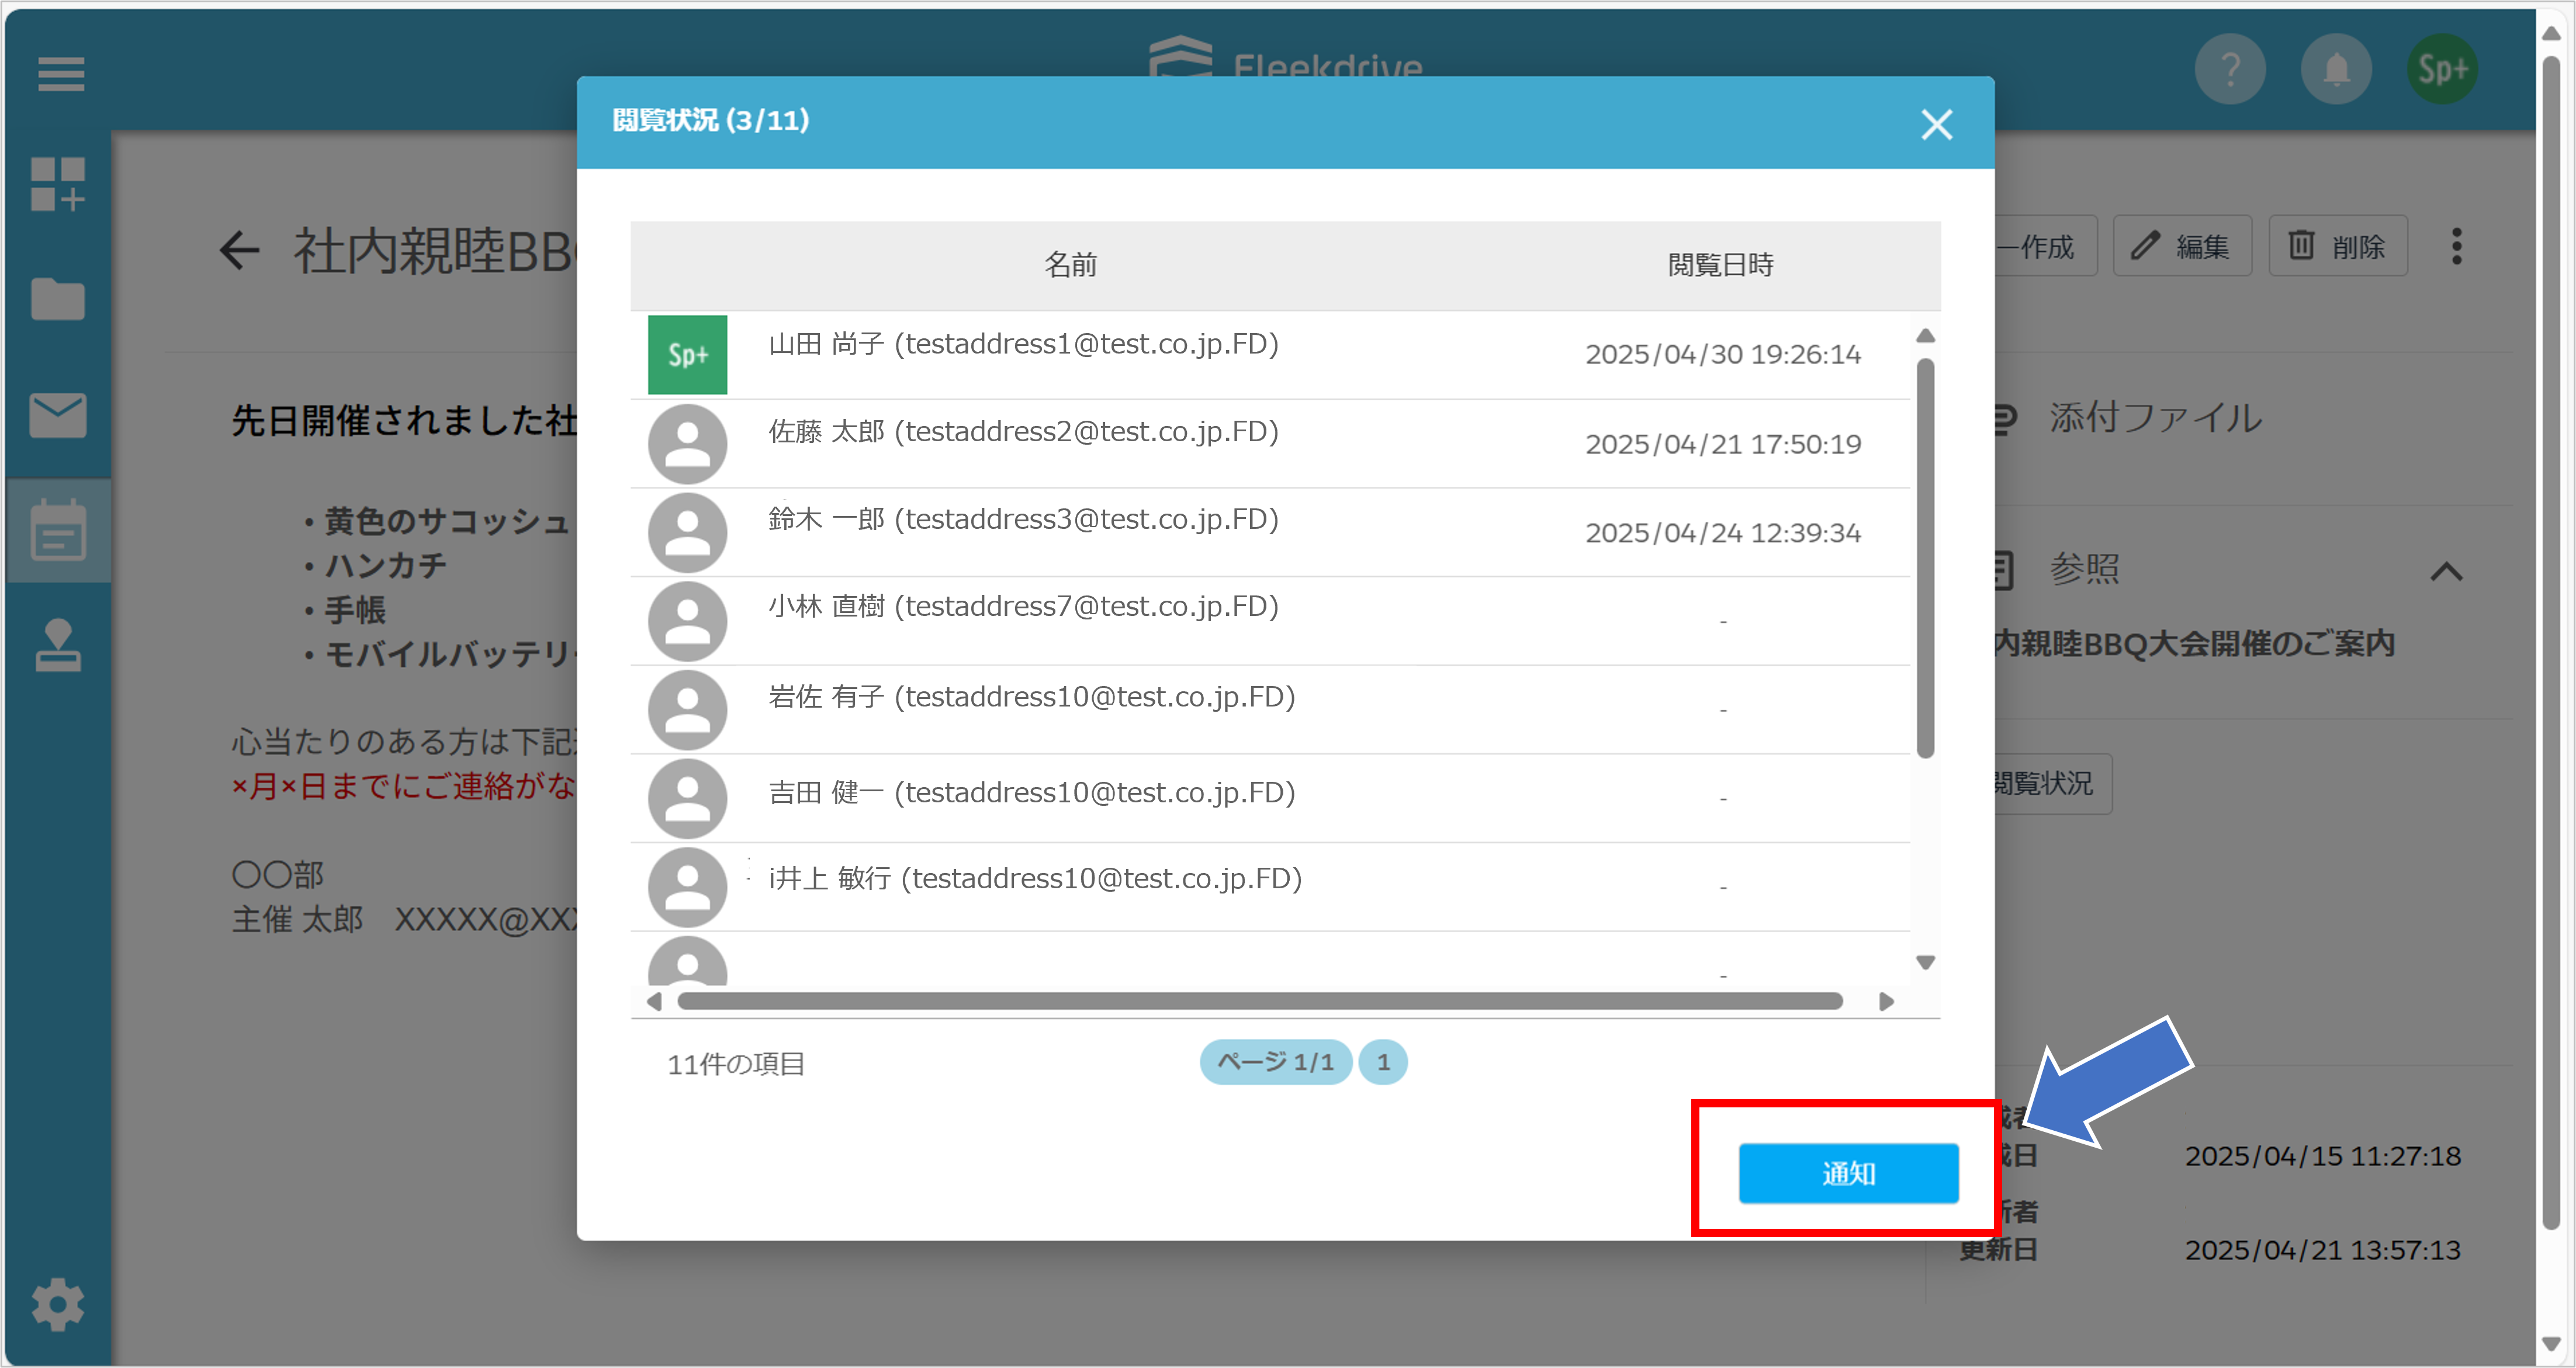Click the 名前 column header
Screen dimensions: 2576x1368
(1071, 265)
